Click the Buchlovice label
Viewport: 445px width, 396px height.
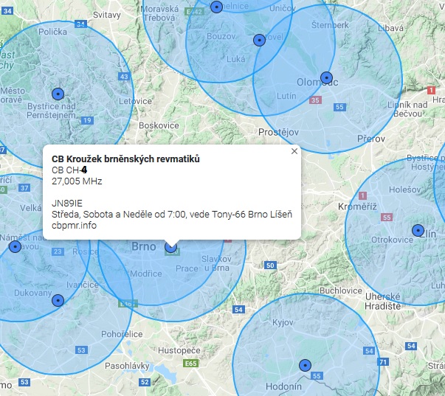(341, 291)
